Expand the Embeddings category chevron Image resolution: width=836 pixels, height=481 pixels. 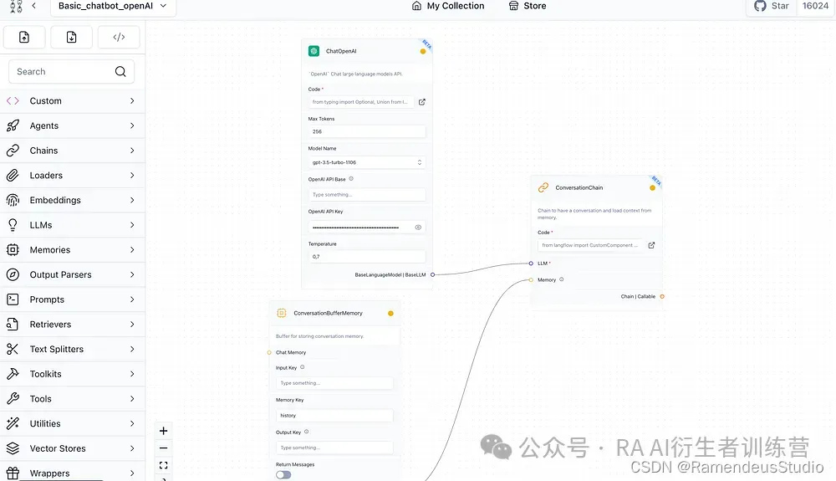132,200
